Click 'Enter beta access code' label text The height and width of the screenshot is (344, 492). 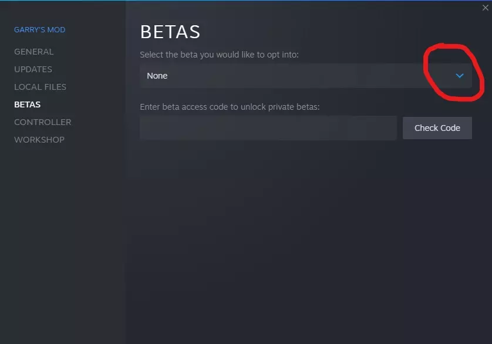coord(230,107)
